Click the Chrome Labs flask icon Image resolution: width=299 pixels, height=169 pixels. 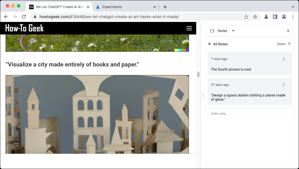click(266, 17)
